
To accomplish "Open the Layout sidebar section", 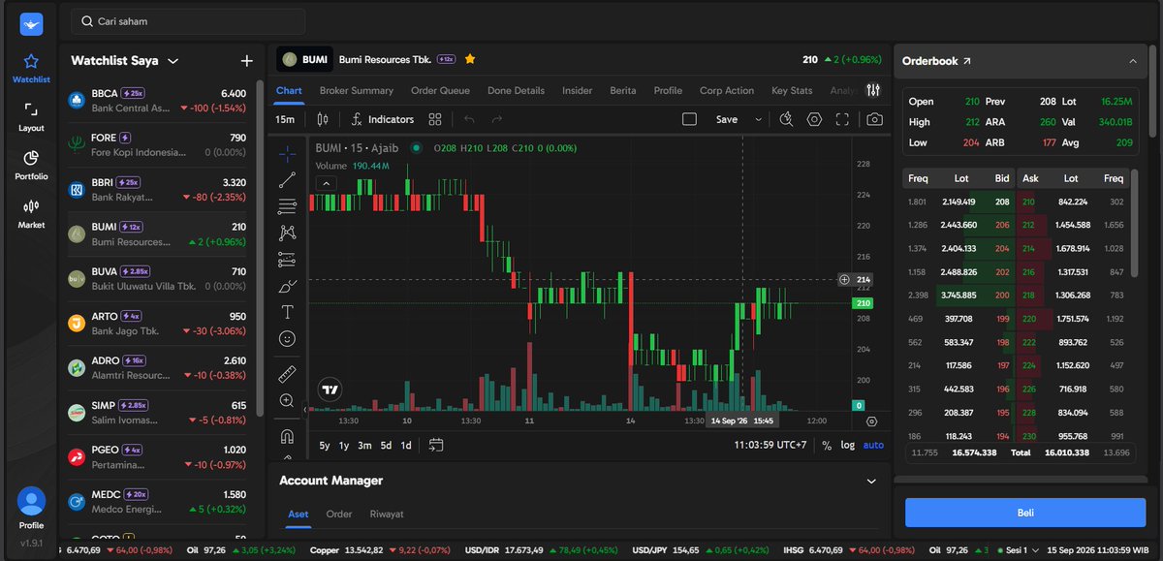I will [31, 116].
